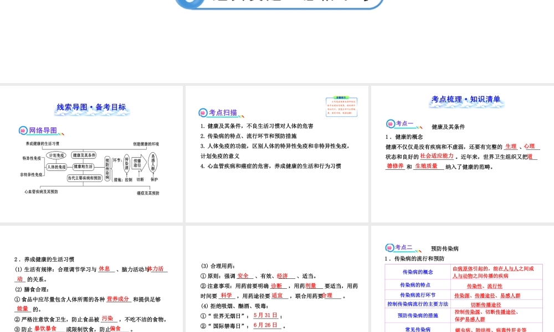The image size is (554, 332).
Task: Click the 考点梳理·知识清单 title banner
Action: pyautogui.click(x=466, y=100)
